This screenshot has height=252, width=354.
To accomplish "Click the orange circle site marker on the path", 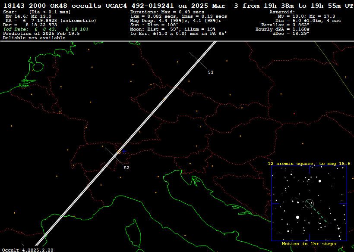I will coord(120,152).
